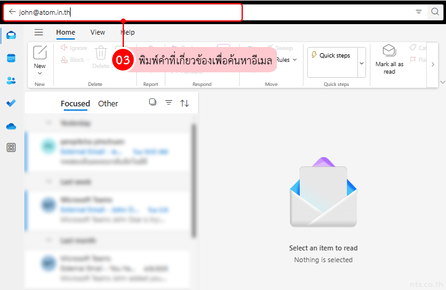Click the back arrow in search box

[12, 12]
